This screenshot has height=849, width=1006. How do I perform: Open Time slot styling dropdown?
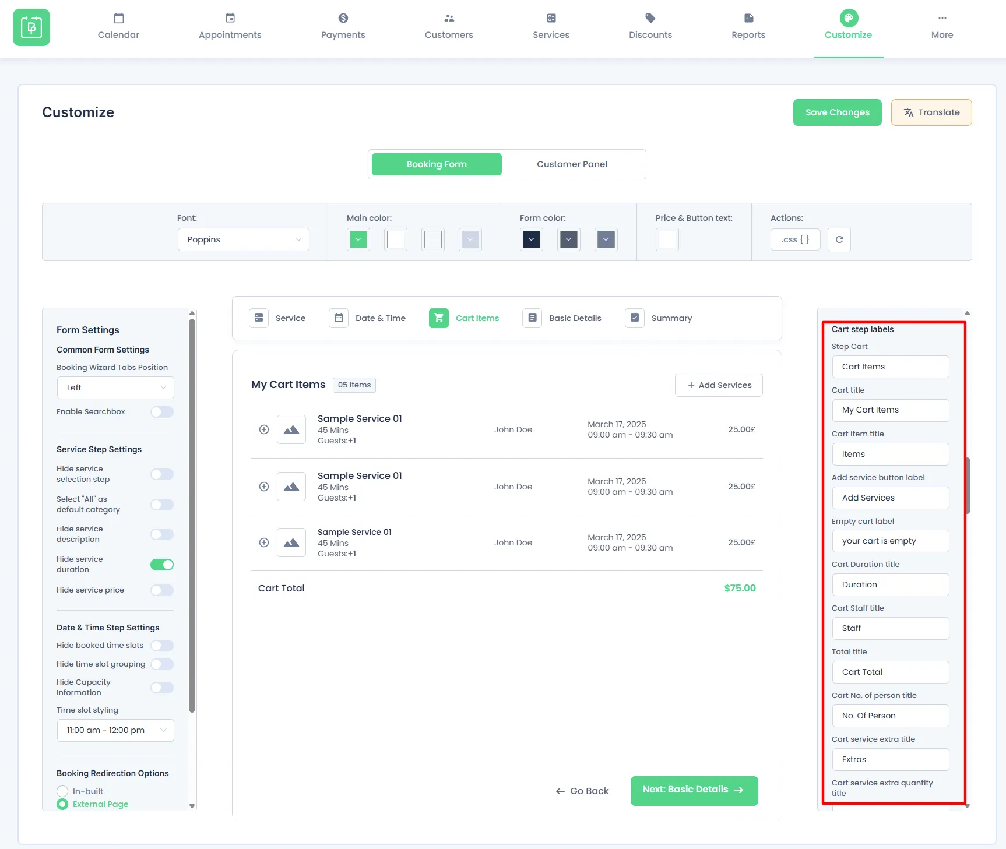pyautogui.click(x=115, y=730)
